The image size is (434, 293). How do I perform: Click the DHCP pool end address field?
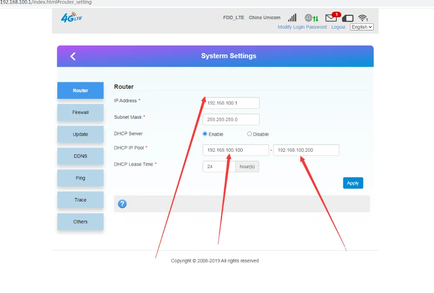[x=306, y=150]
